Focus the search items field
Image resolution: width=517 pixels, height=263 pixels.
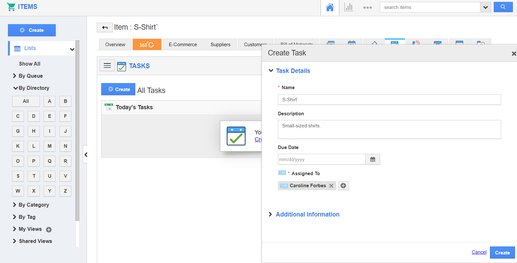click(430, 7)
